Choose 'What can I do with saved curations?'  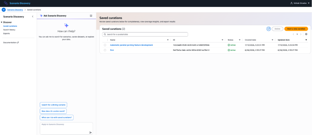click(57, 117)
